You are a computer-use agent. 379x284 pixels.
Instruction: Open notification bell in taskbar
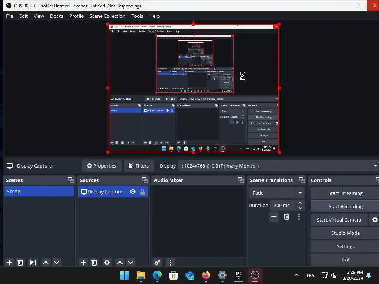pos(369,275)
